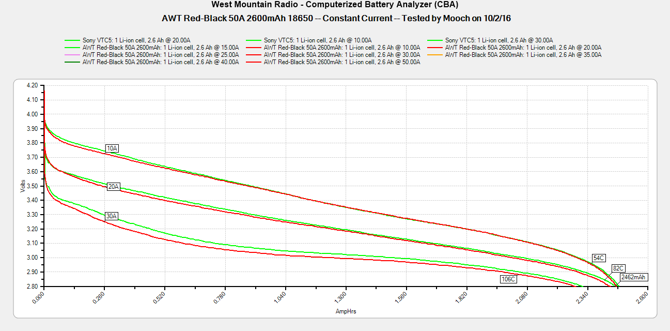
Task: Click the 3.00 tick on Volts axis
Action: click(x=32, y=258)
